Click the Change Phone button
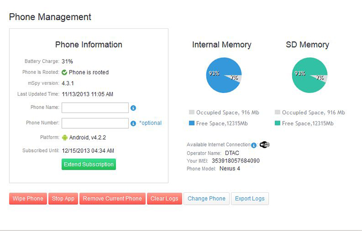362x231 pixels. pos(207,198)
